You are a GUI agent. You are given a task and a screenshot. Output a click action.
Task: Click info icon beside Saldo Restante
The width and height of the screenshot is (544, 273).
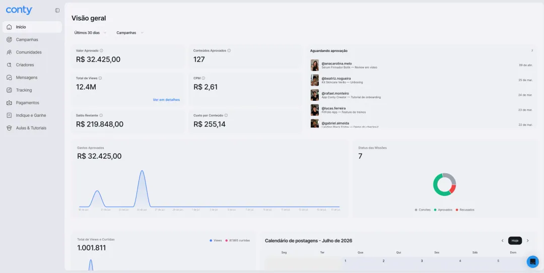click(101, 115)
